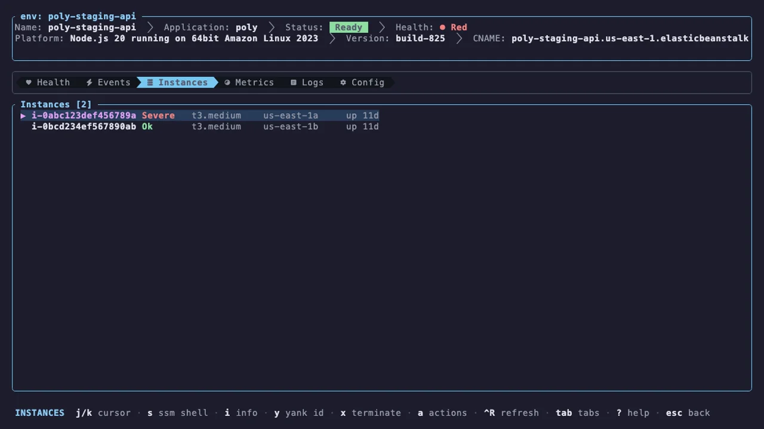Click the list icon on Instances tab
764x429 pixels.
coord(150,82)
